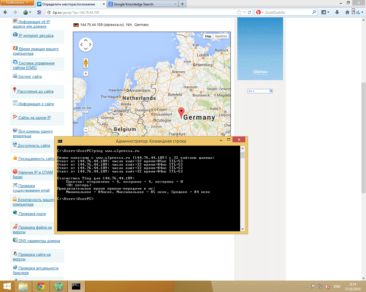
Task: Open the onion button dropdown arrow
Action: point(30,13)
